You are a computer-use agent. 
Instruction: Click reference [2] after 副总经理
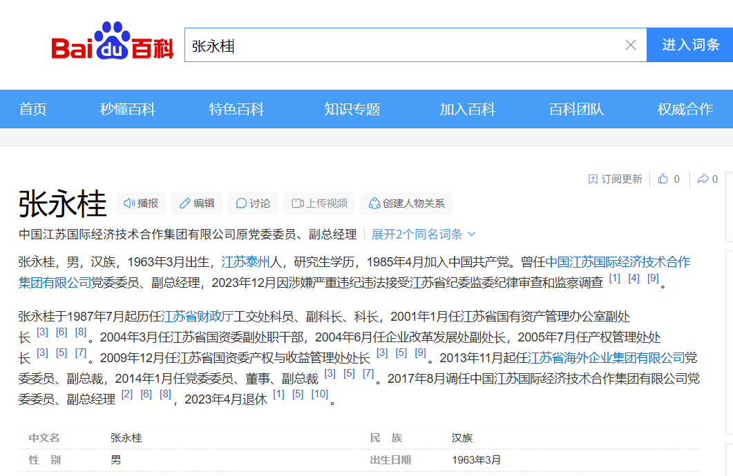(x=127, y=395)
